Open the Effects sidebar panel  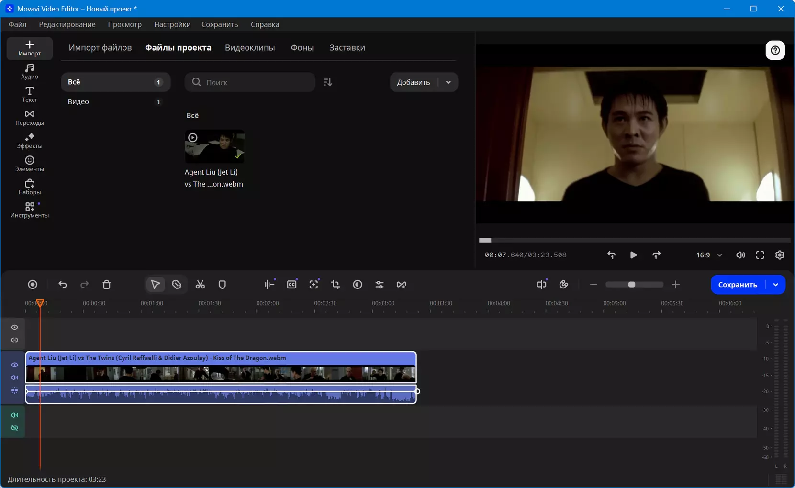(30, 141)
